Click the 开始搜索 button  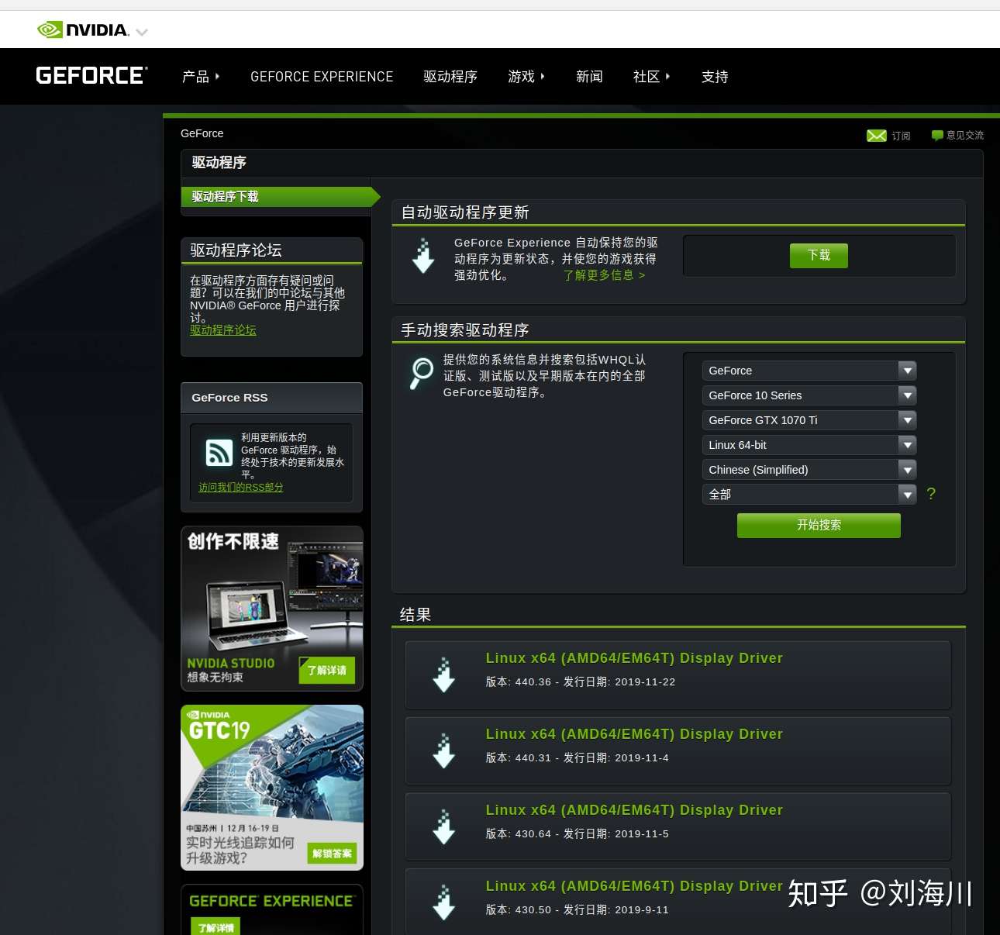tap(819, 525)
